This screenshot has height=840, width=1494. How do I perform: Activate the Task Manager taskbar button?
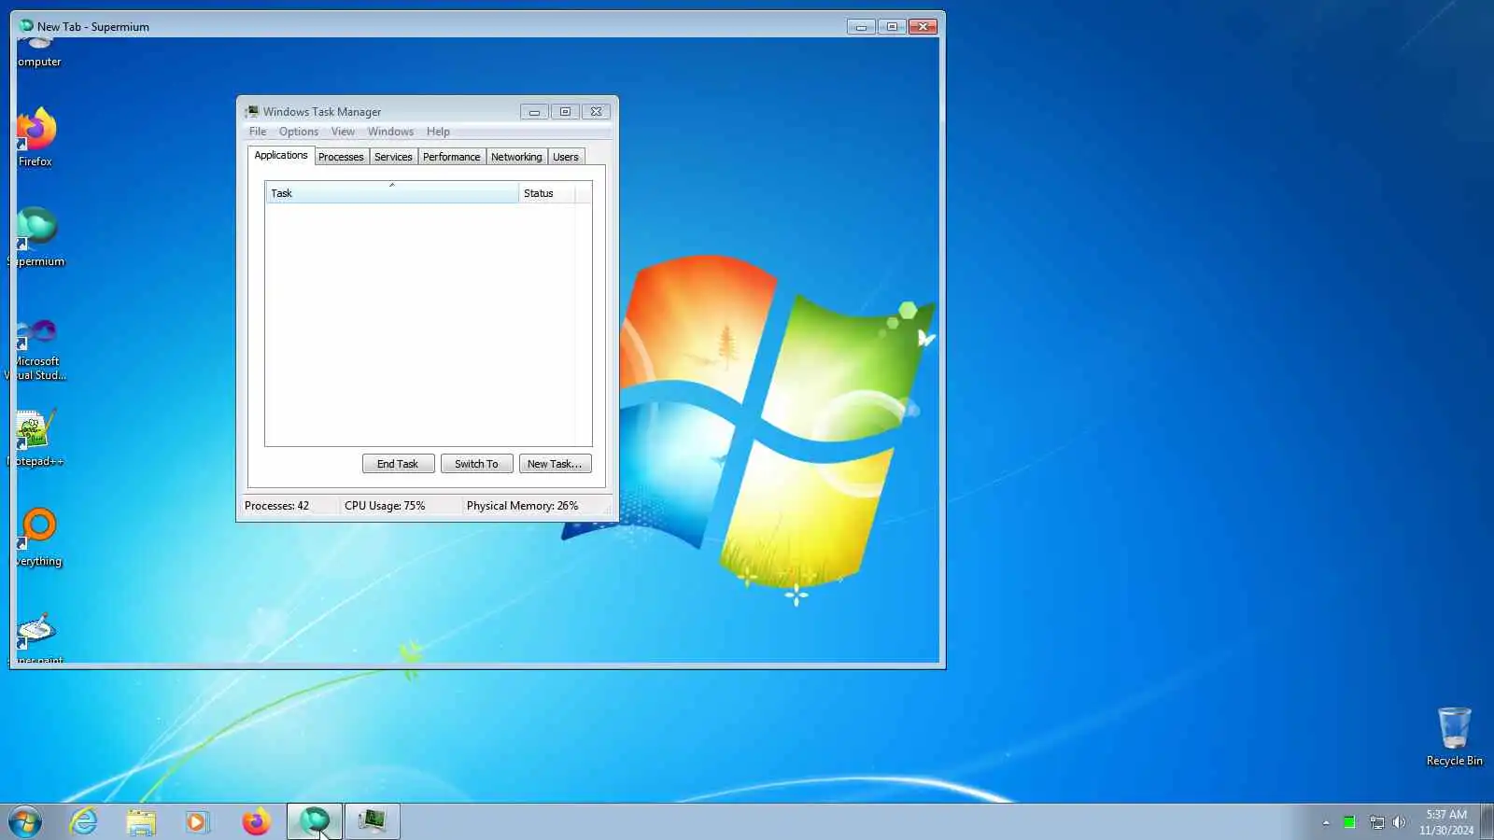pos(373,821)
